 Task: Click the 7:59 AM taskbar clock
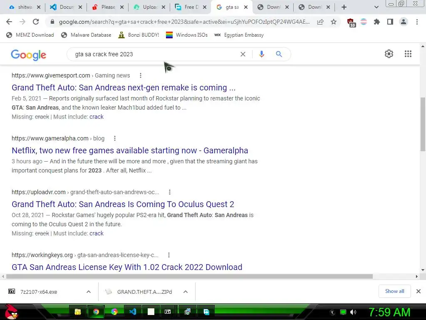(x=389, y=312)
